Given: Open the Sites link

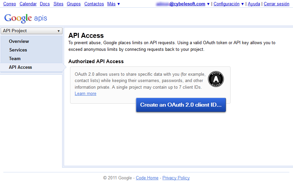Looking at the screenshot, I should coord(58,4).
